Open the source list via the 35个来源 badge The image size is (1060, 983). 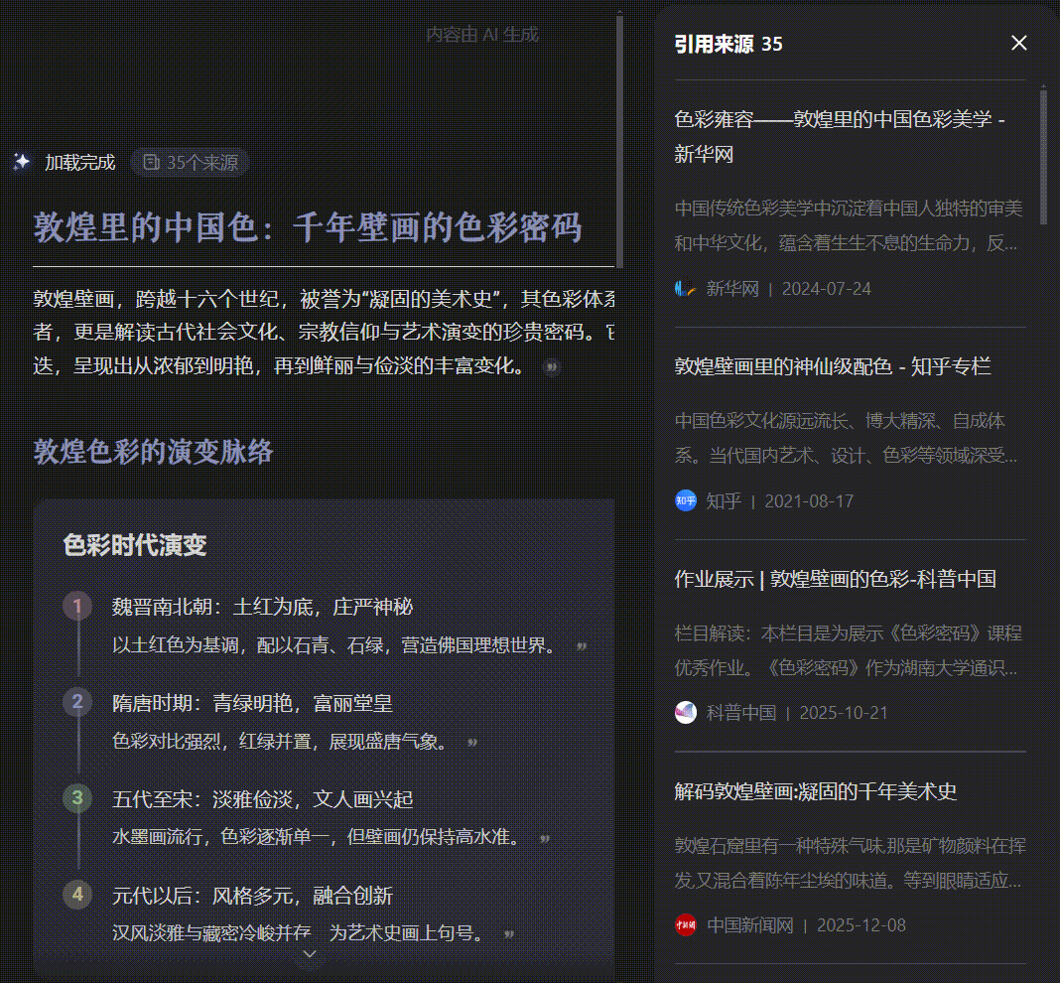(190, 162)
